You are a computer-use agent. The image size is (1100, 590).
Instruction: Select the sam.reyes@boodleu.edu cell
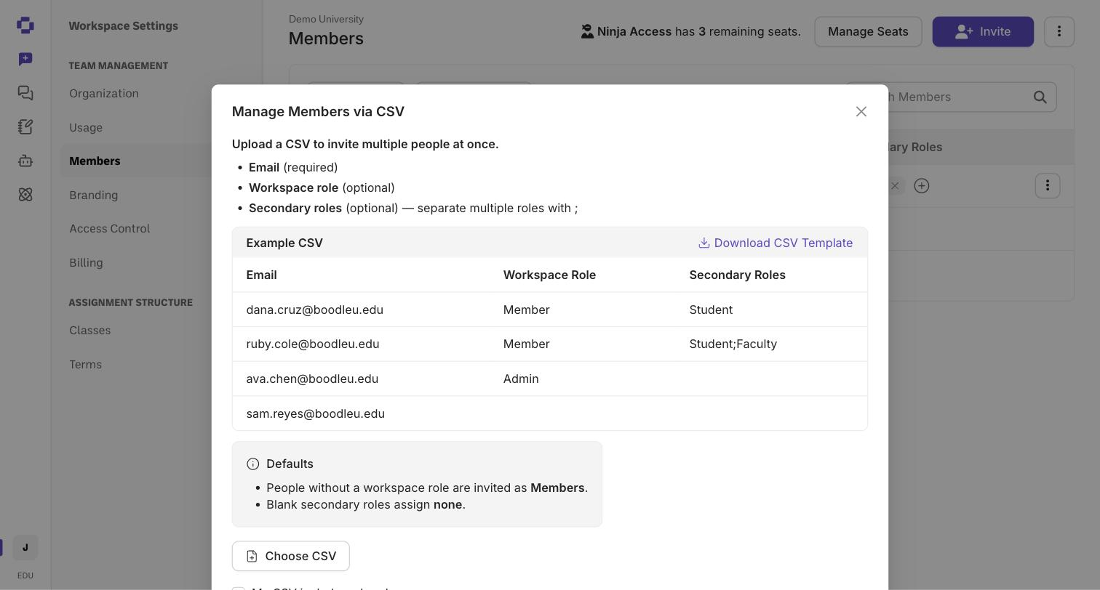tap(316, 413)
